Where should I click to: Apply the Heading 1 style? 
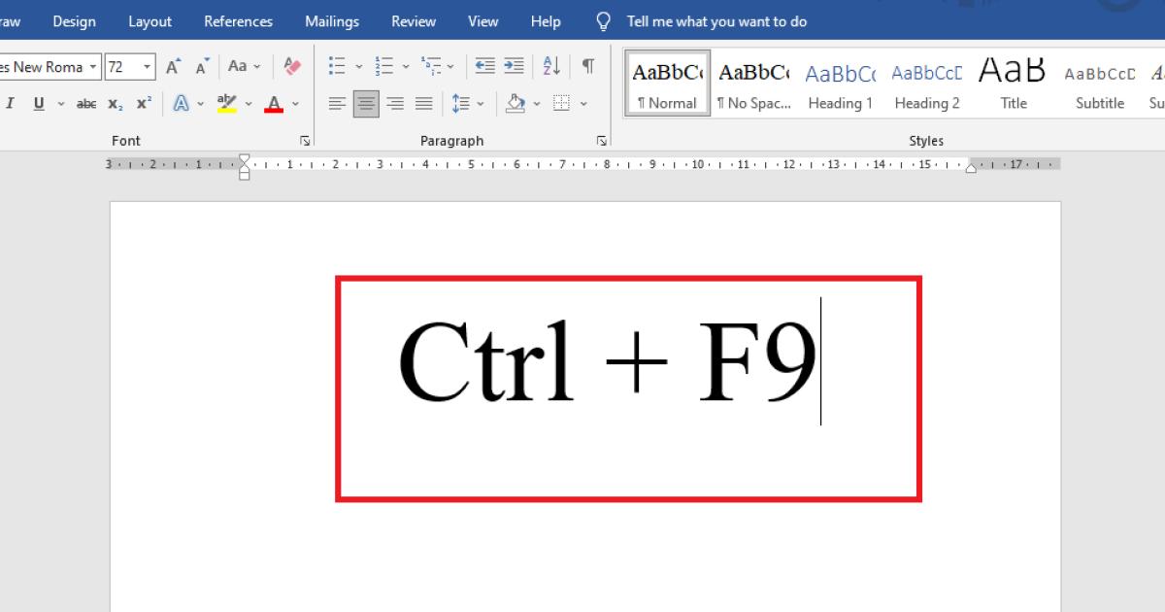point(840,82)
